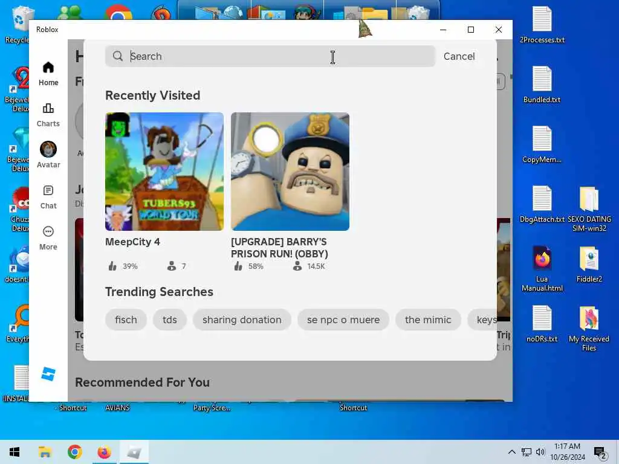This screenshot has height=464, width=619.
Task: Select the 'tds' trending search
Action: pos(170,320)
